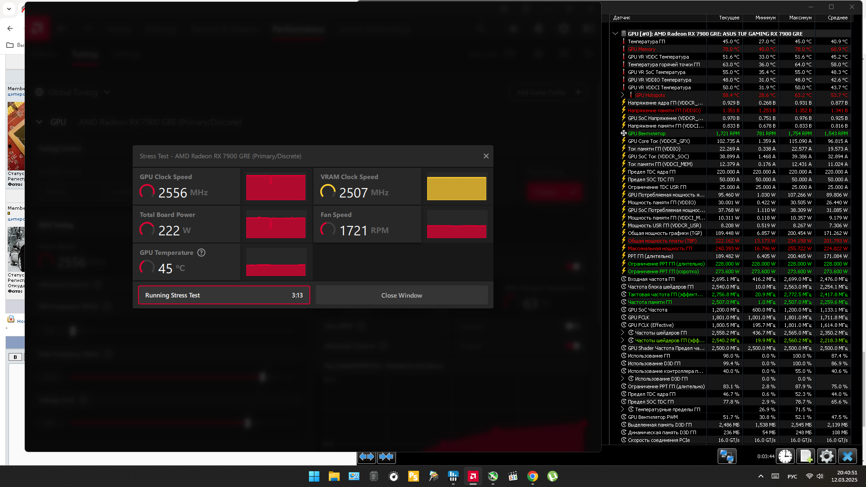Open HWiNFO sensor settings gear icon
The height and width of the screenshot is (487, 866).
pos(826,456)
